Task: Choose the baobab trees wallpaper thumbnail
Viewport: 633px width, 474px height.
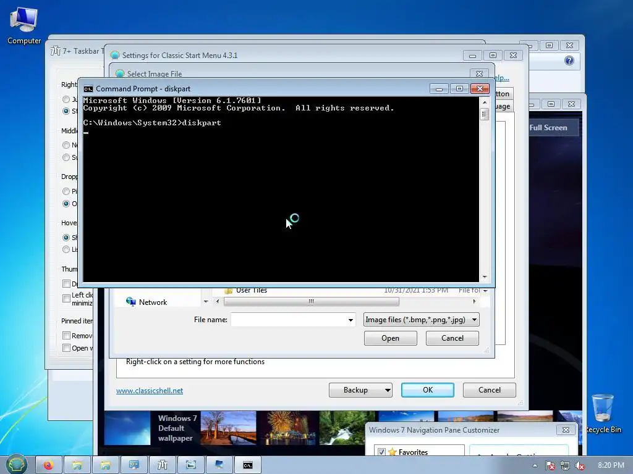Action: [228, 428]
